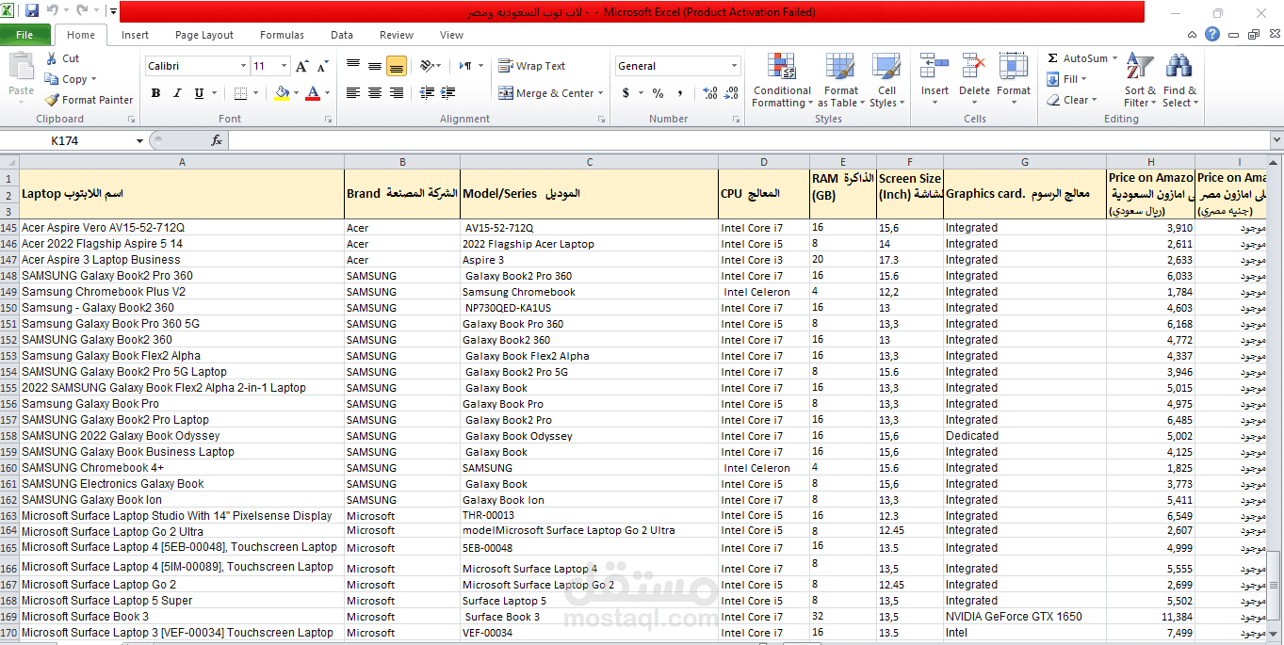Click the Excel Help question mark icon
1284x645 pixels.
coord(1212,35)
